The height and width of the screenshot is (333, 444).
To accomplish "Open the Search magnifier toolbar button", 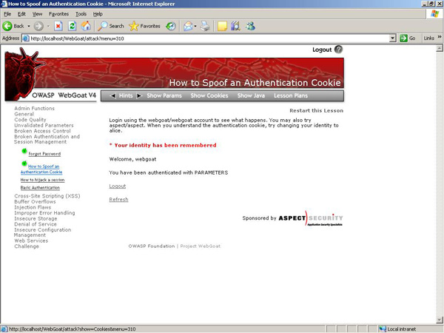I will 111,26.
